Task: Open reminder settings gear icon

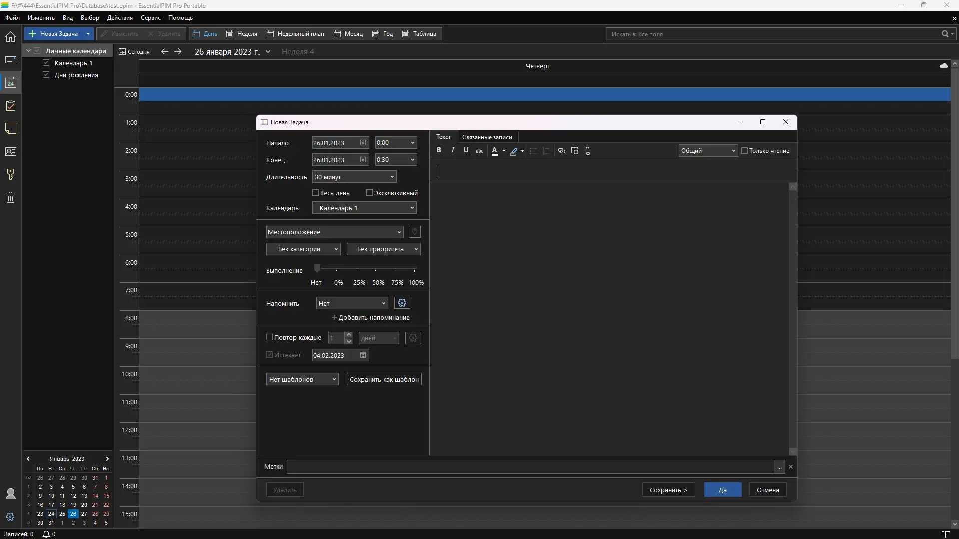Action: (402, 303)
